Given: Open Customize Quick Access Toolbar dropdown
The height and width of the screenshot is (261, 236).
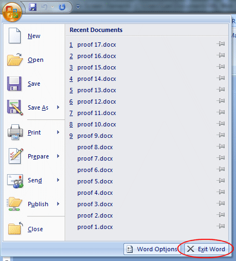Looking at the screenshot, I should (x=78, y=7).
